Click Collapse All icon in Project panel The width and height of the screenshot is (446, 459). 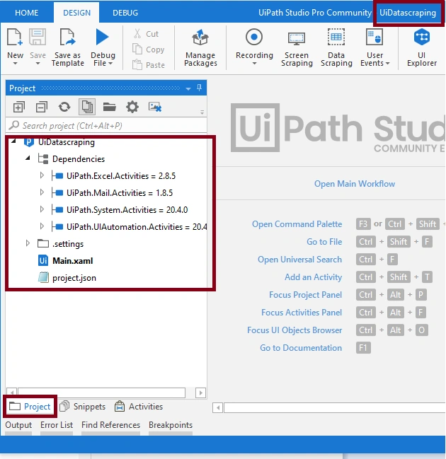[x=41, y=107]
